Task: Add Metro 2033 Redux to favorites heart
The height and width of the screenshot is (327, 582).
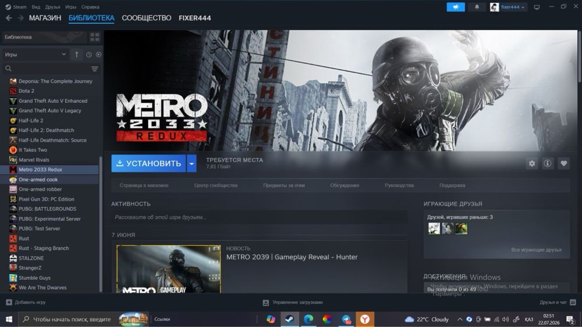Action: coord(563,163)
